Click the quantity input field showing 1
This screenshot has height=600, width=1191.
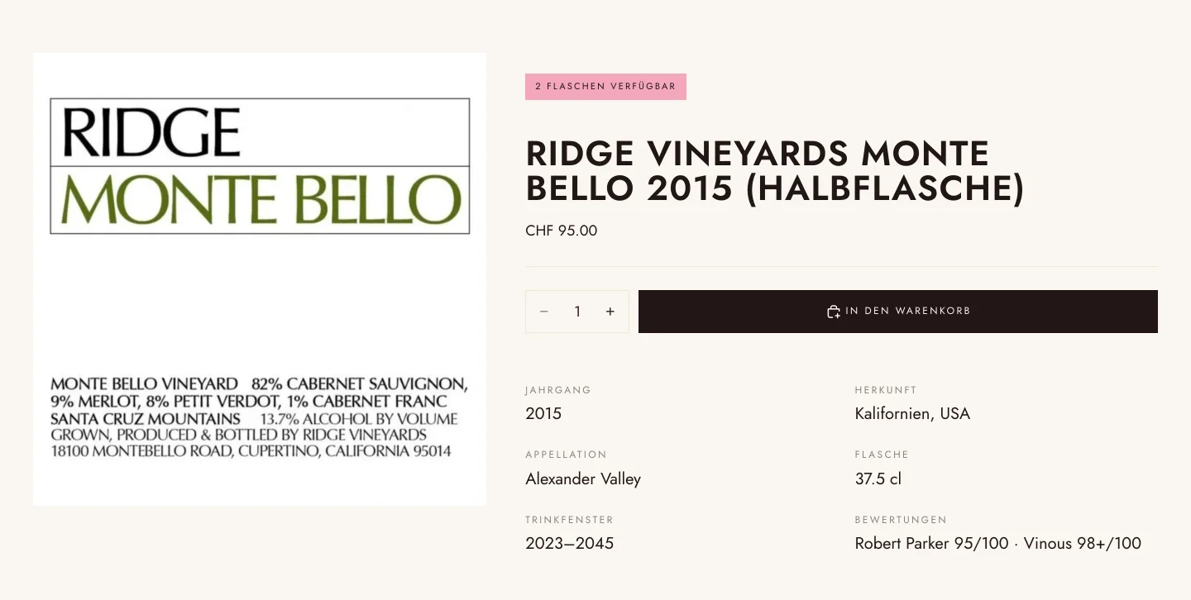577,312
